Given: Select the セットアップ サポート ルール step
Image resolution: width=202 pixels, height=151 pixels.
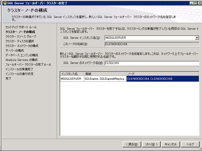Looking at the screenshot, I should tap(21, 27).
